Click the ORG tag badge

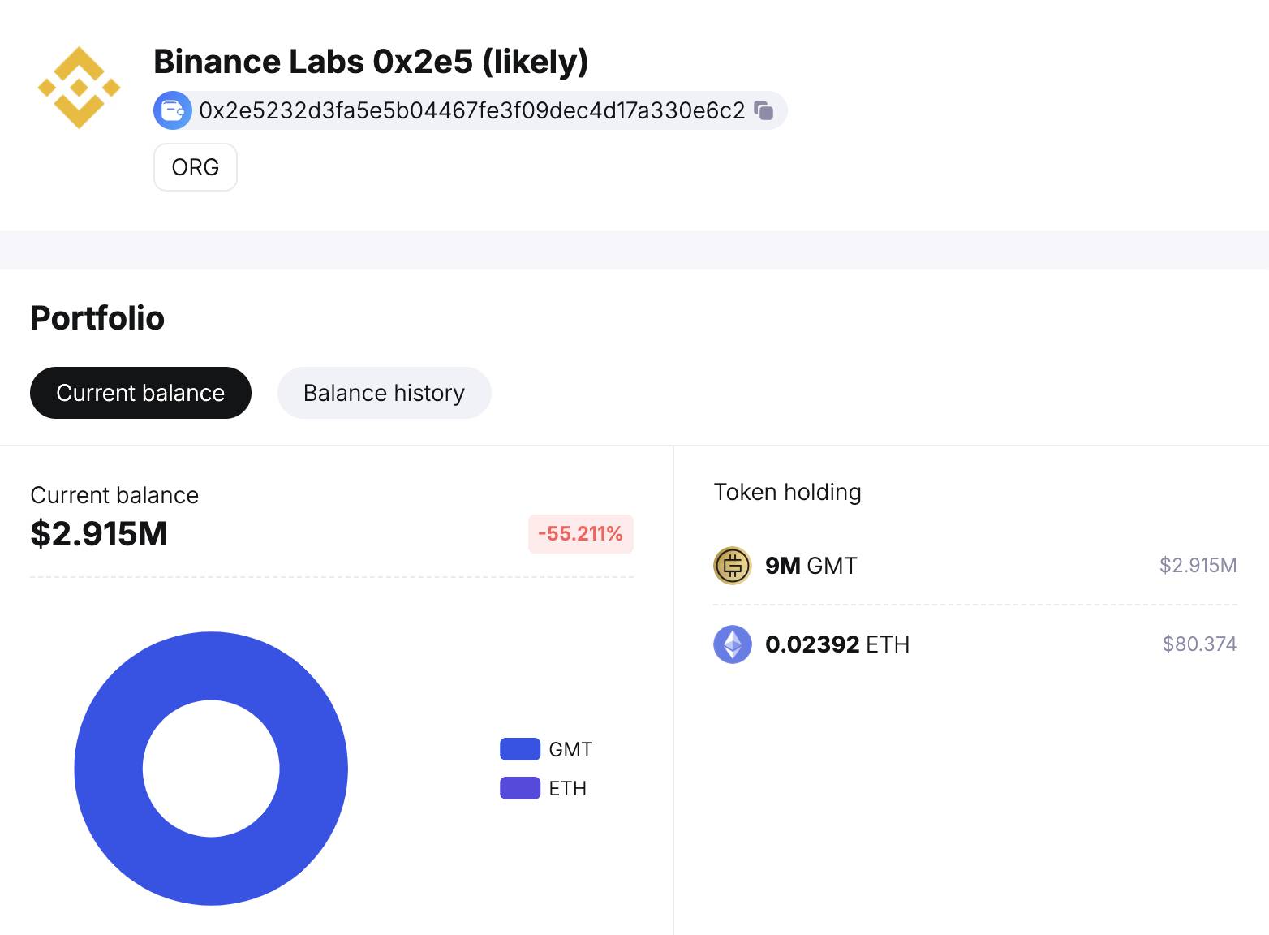pos(196,167)
